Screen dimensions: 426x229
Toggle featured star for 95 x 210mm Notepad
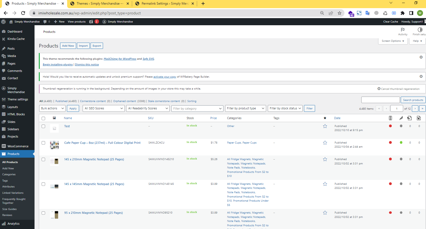pos(325,213)
